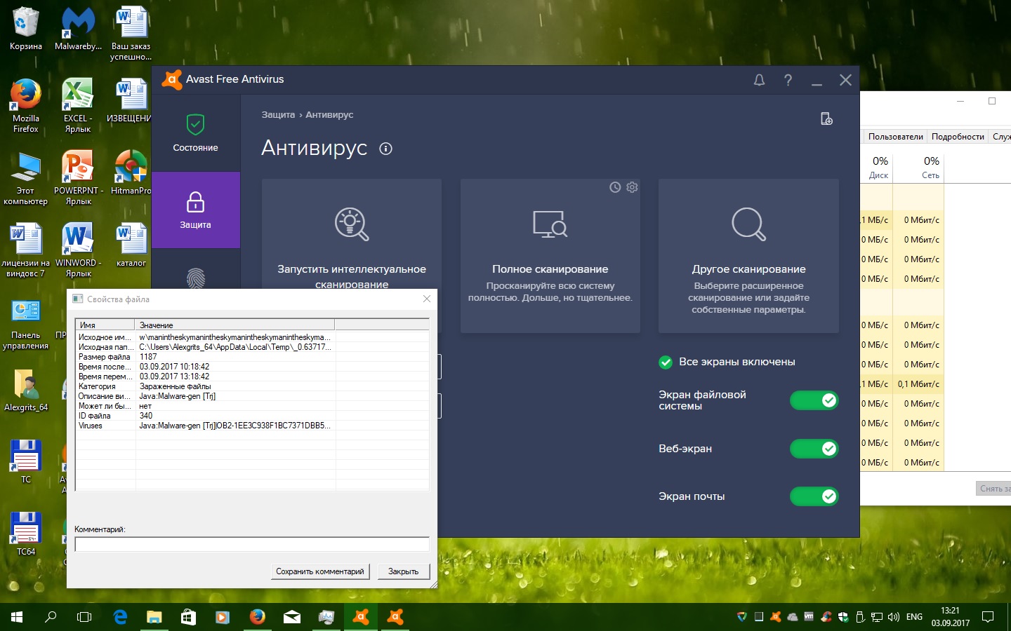Open the fingerprint privacy sidebar section

[195, 278]
